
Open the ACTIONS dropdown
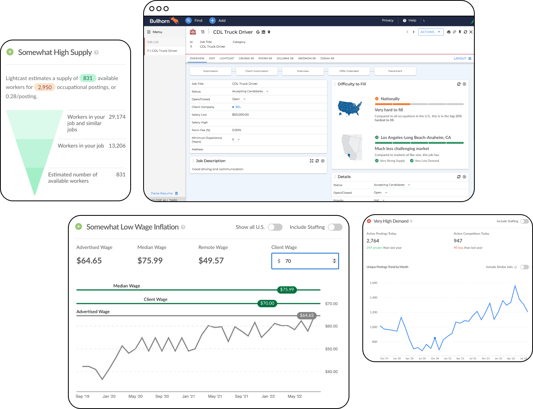click(431, 32)
